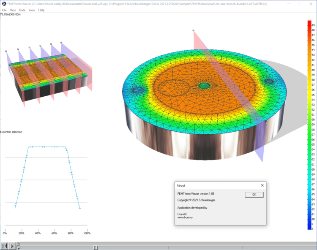The height and width of the screenshot is (250, 317).
Task: Open the Help menu
Action: (x=41, y=10)
